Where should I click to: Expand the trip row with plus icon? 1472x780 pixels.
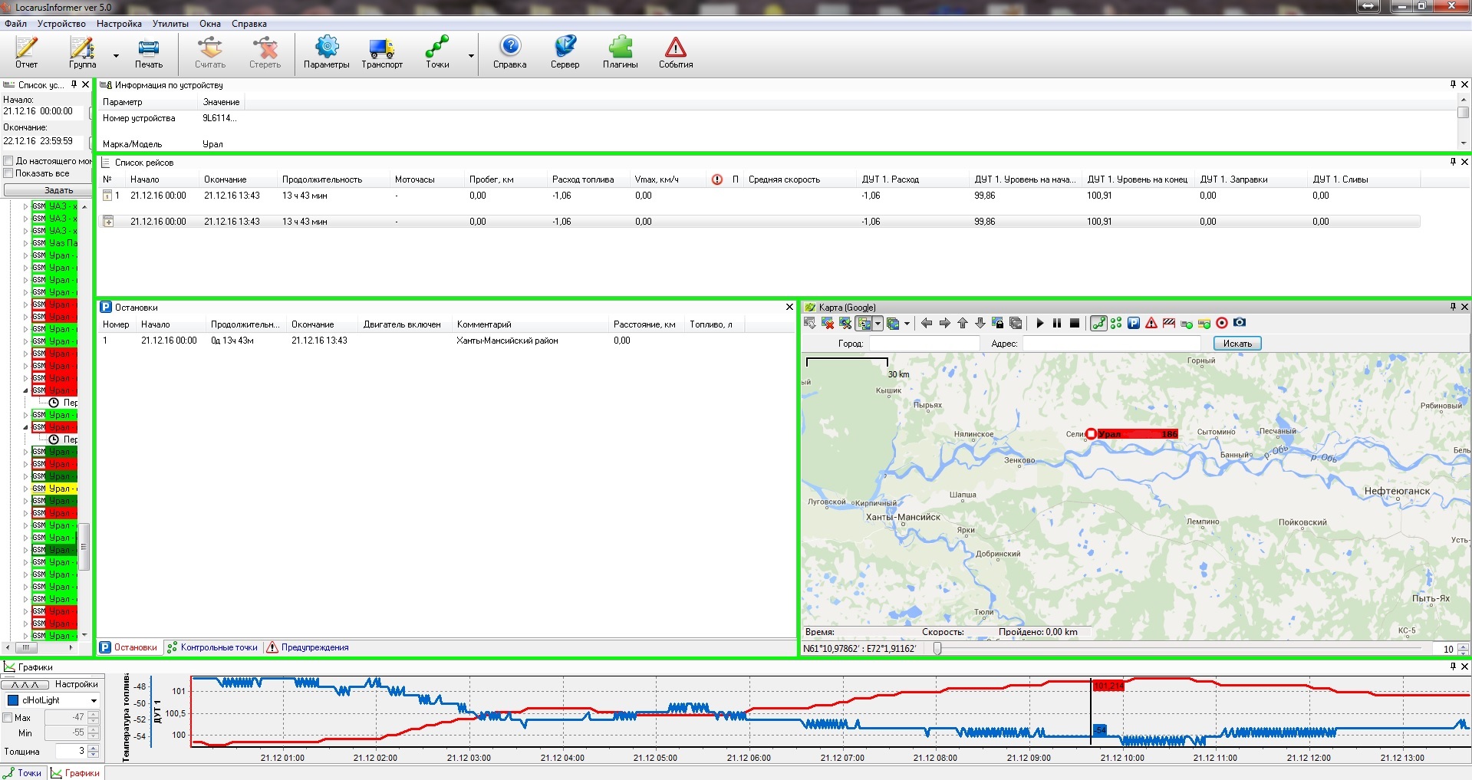pos(108,222)
